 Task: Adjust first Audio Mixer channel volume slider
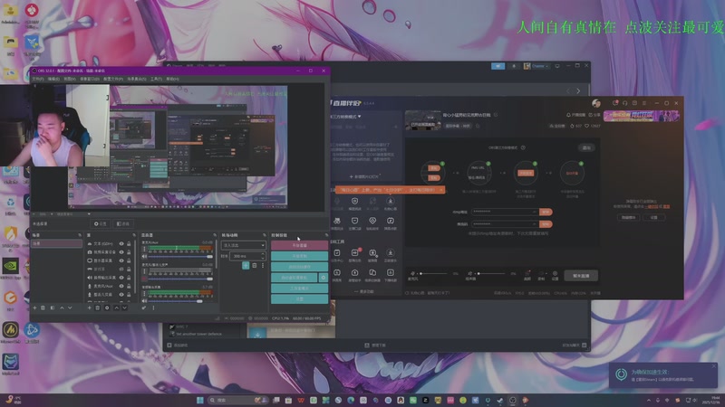[180, 257]
